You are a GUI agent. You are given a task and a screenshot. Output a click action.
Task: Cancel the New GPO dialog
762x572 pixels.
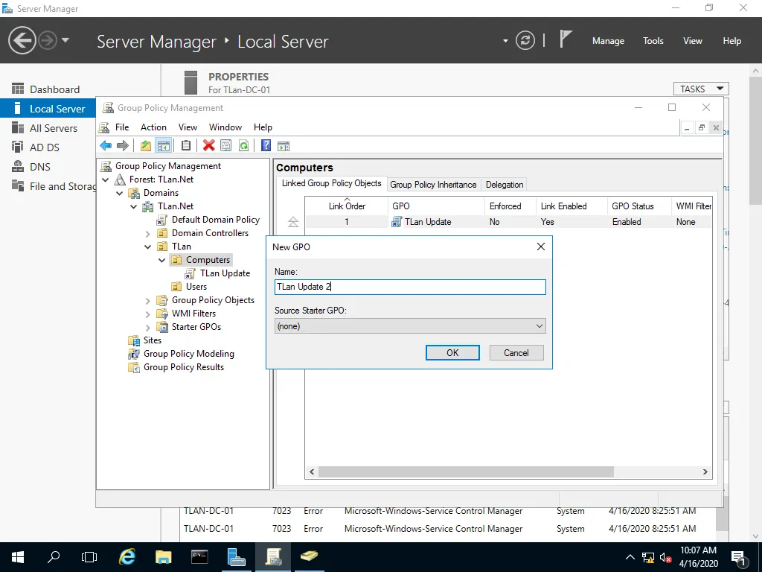tap(516, 353)
